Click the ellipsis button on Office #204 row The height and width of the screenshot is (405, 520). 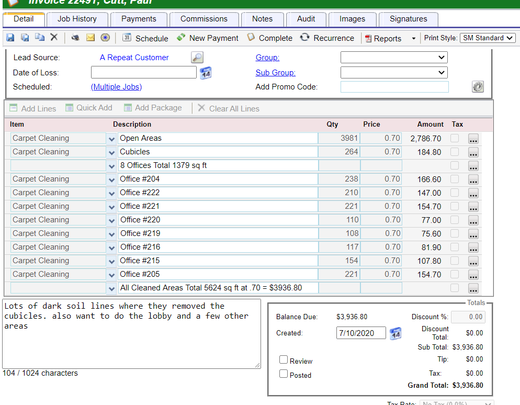pyautogui.click(x=473, y=179)
